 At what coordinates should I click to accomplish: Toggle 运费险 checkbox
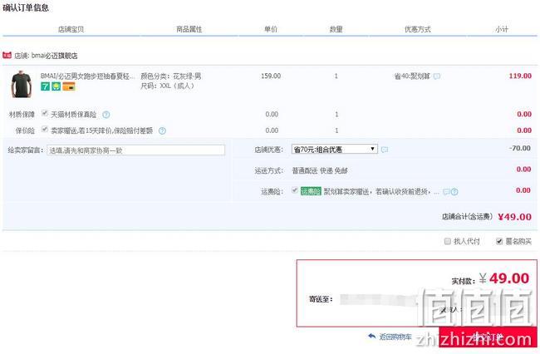click(294, 190)
